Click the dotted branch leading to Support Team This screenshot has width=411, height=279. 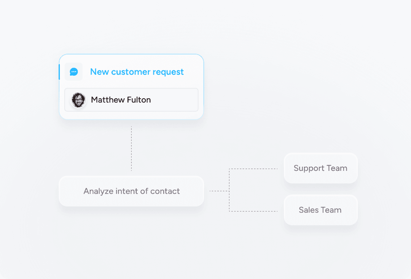(x=253, y=169)
